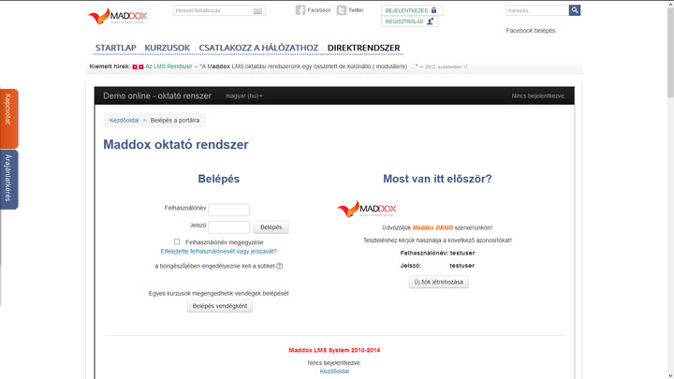Click the Maddox oktató rendszer heading
The height and width of the screenshot is (379, 674).
tap(176, 144)
